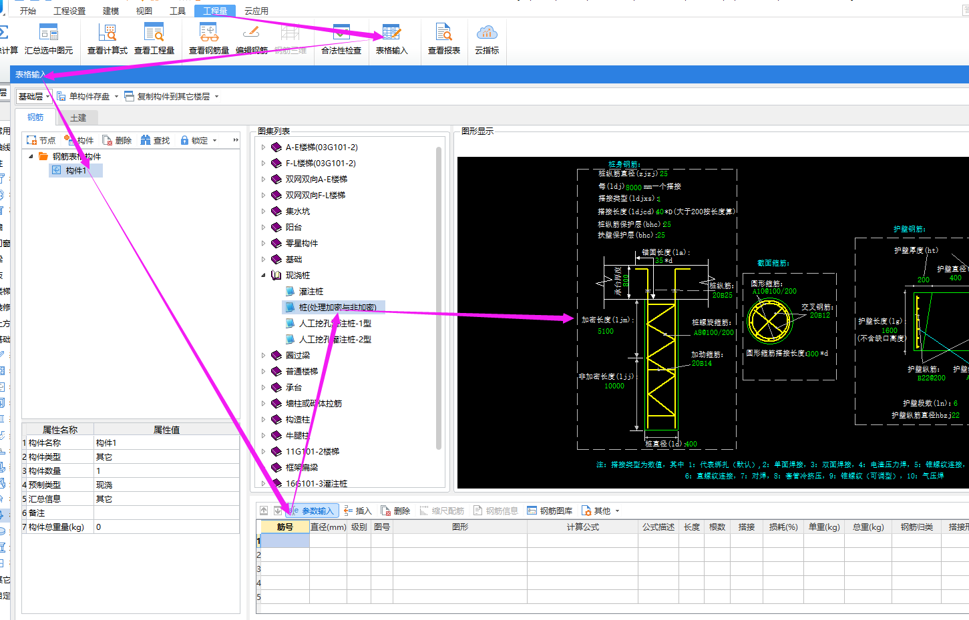
Task: Click 删除 in component tree toolbar
Action: (117, 140)
